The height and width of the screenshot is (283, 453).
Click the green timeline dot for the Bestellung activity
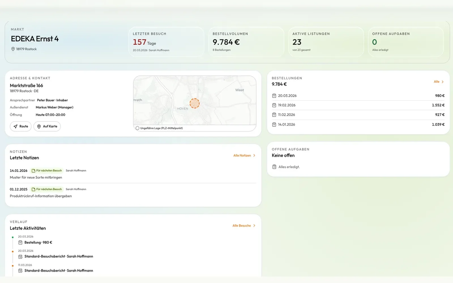point(13,237)
